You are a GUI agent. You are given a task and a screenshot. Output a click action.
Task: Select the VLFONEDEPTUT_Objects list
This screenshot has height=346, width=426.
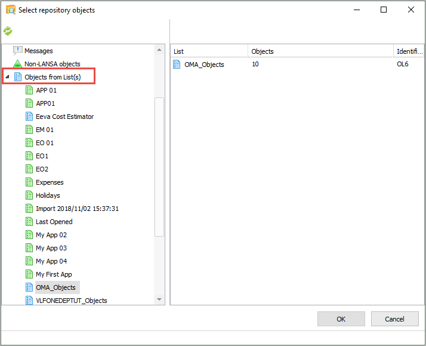[x=72, y=301]
